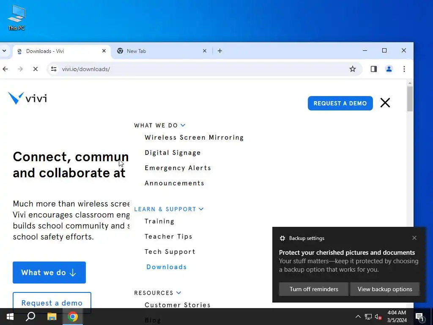Go back to the previous page
This screenshot has width=433, height=325.
click(5, 69)
